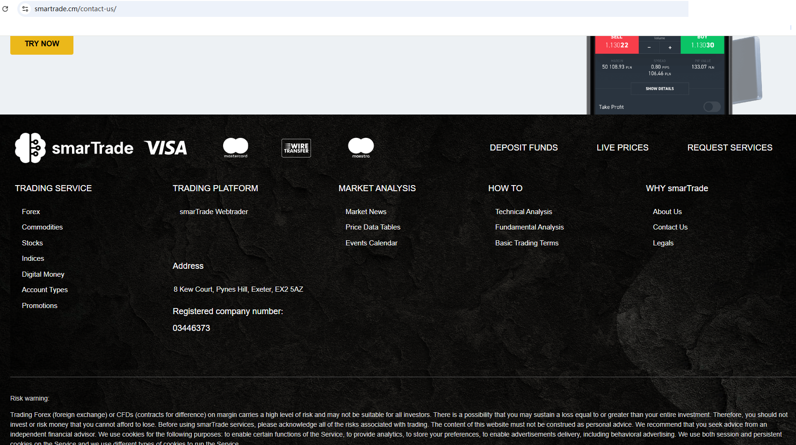Open smarTrade Webtrader link

coord(214,212)
